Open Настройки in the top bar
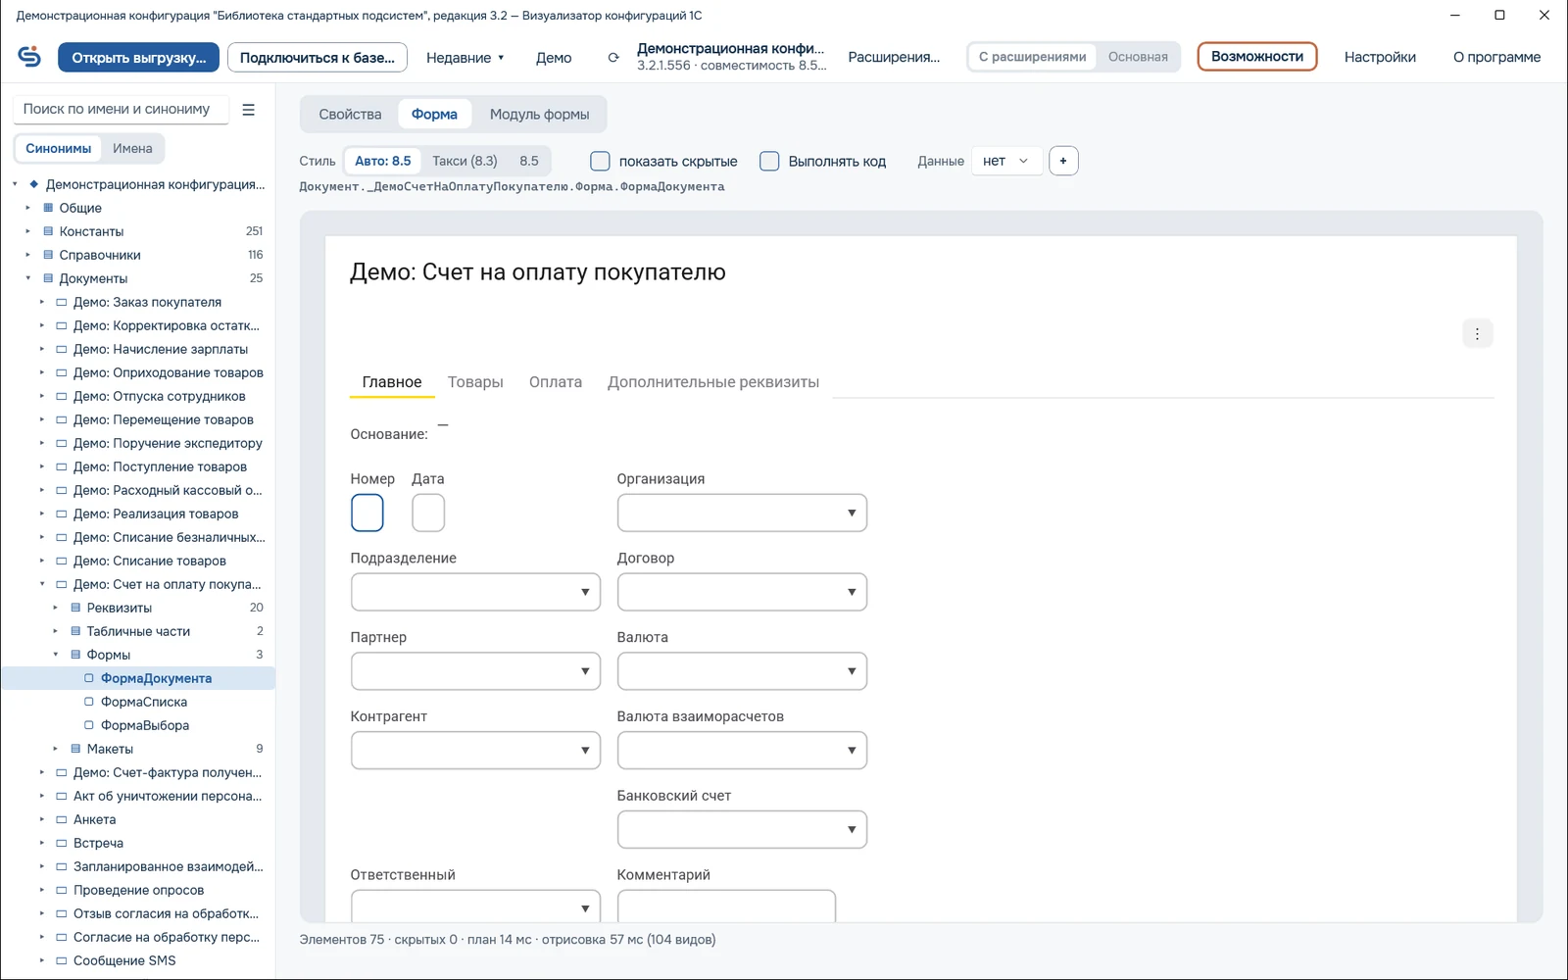This screenshot has width=1568, height=980. [x=1380, y=58]
